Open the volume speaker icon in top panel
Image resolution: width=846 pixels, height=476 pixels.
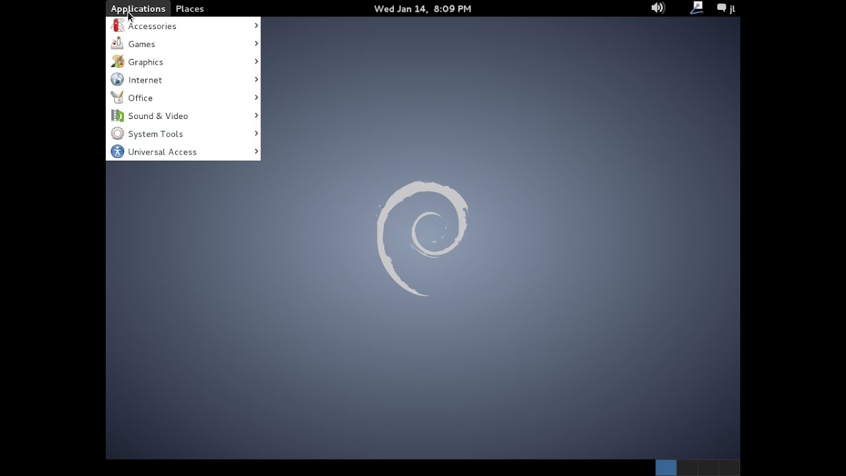658,8
